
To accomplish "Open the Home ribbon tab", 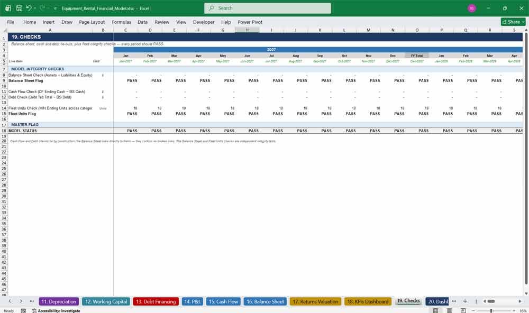I will (x=30, y=22).
